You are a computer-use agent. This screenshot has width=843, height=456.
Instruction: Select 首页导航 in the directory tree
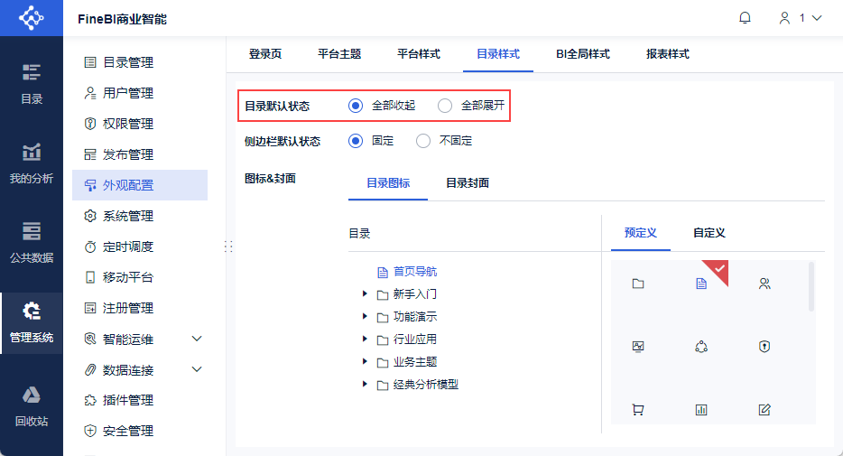[415, 271]
